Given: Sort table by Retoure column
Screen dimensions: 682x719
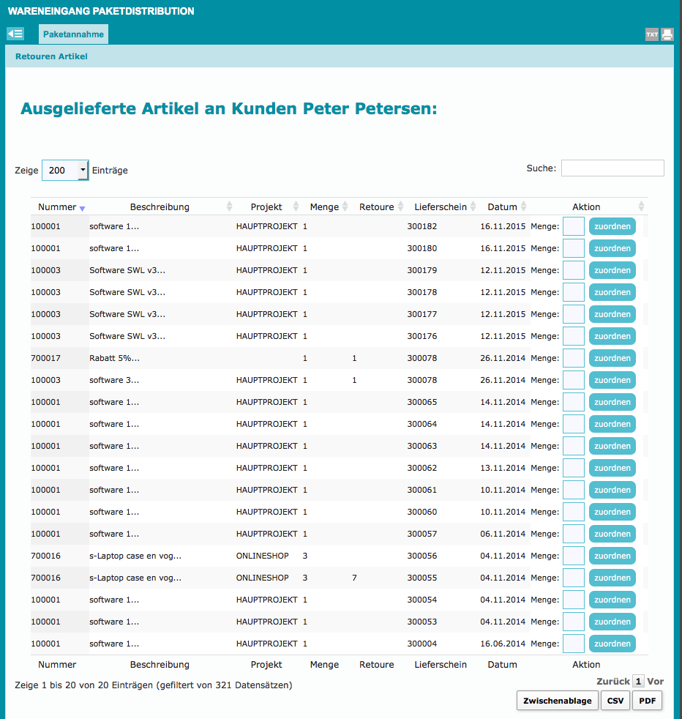Looking at the screenshot, I should click(377, 207).
